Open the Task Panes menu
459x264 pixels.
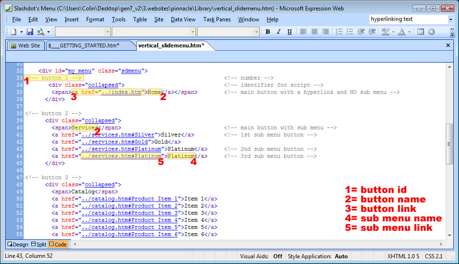(x=217, y=19)
